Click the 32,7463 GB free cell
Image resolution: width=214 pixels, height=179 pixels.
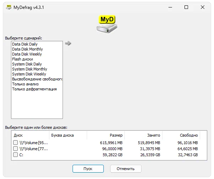[188, 155]
